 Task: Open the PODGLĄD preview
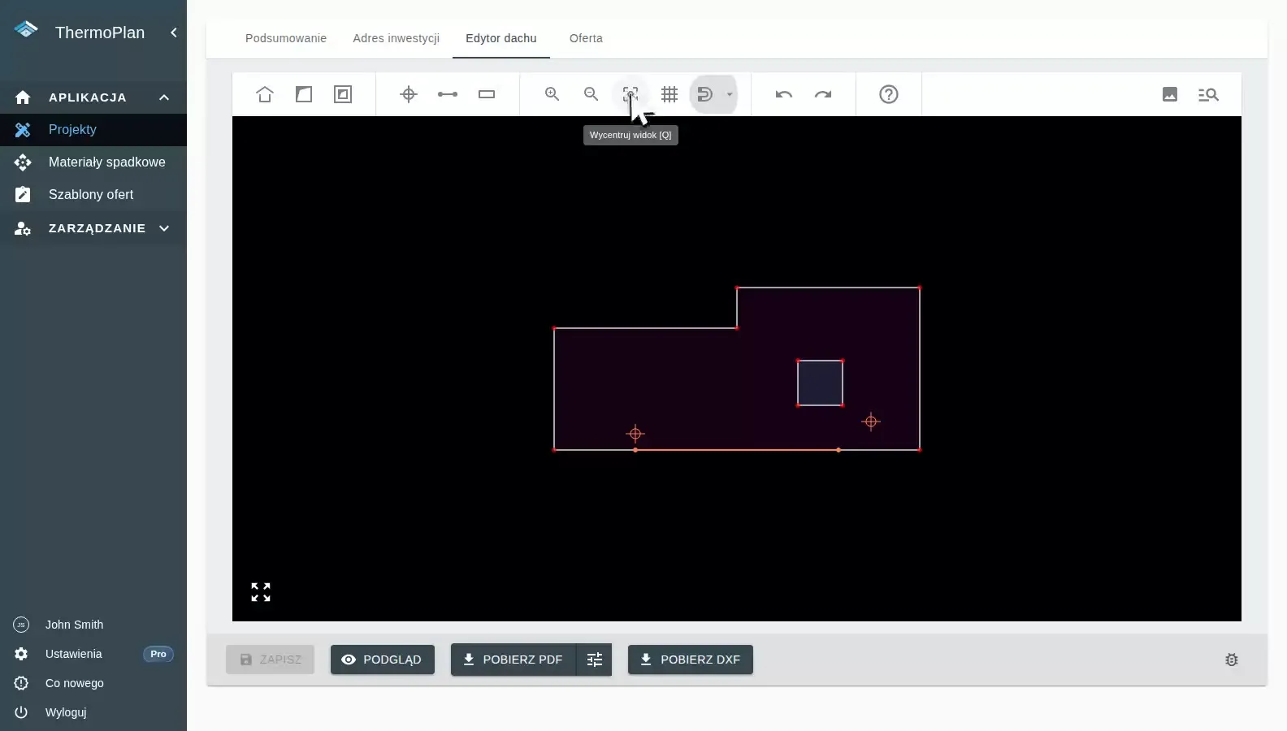pyautogui.click(x=383, y=660)
